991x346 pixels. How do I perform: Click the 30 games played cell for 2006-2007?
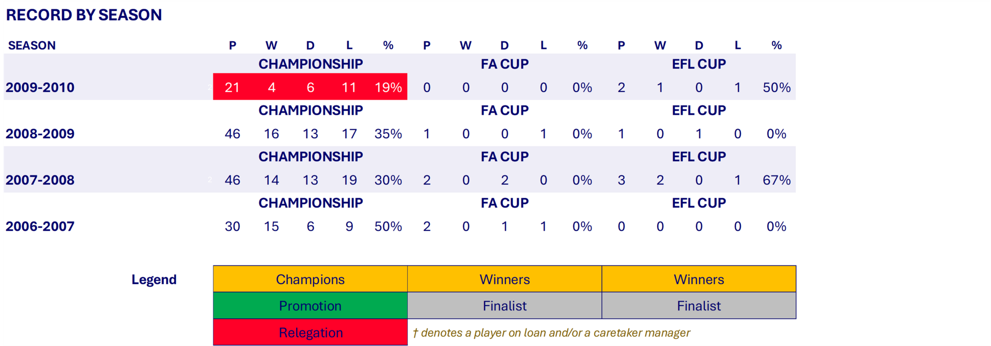(233, 226)
